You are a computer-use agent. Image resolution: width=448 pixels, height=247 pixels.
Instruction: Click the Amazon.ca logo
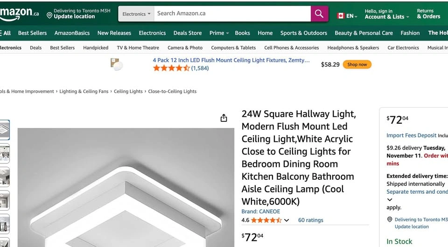point(19,14)
